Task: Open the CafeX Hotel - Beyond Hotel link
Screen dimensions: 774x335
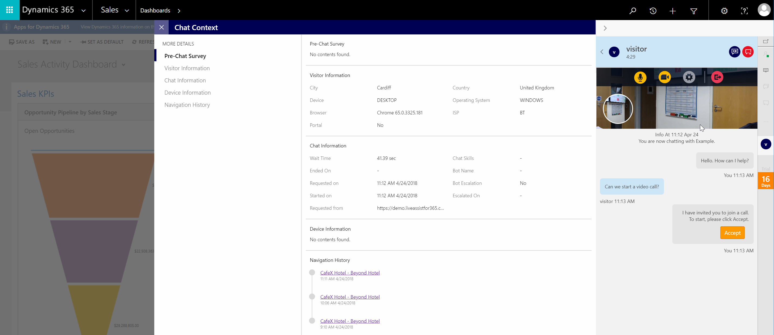Action: (x=350, y=272)
